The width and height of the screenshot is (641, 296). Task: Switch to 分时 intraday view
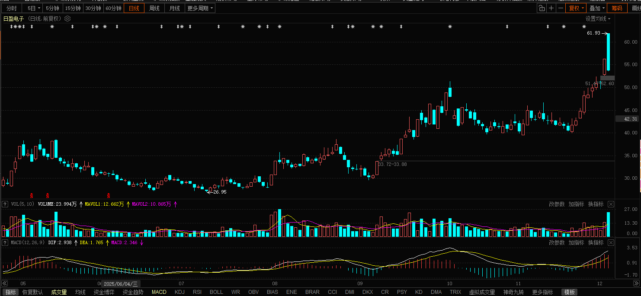[x=12, y=8]
